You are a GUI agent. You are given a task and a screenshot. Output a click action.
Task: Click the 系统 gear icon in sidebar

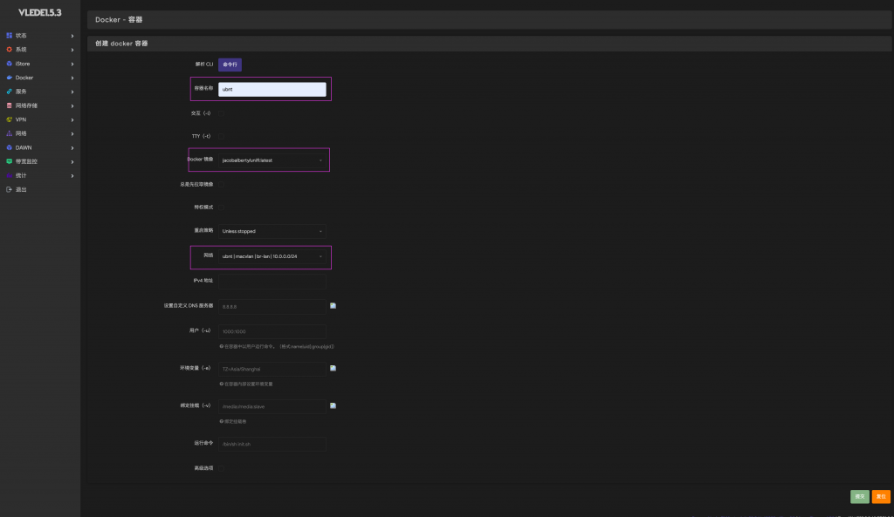[9, 50]
